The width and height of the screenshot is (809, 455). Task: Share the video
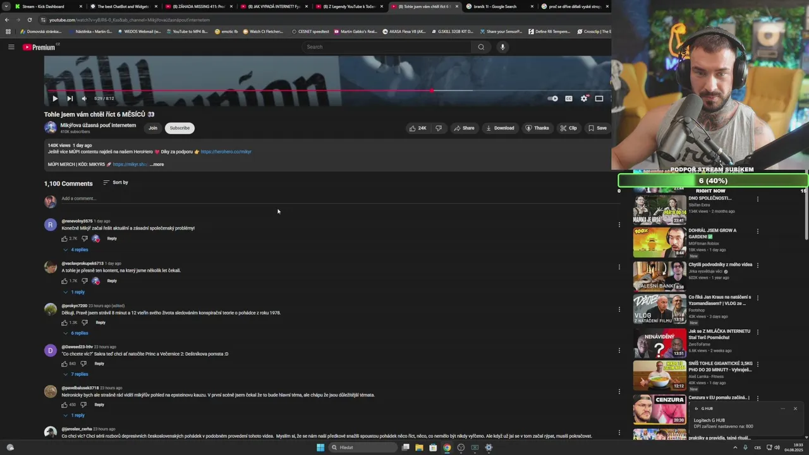tap(463, 128)
